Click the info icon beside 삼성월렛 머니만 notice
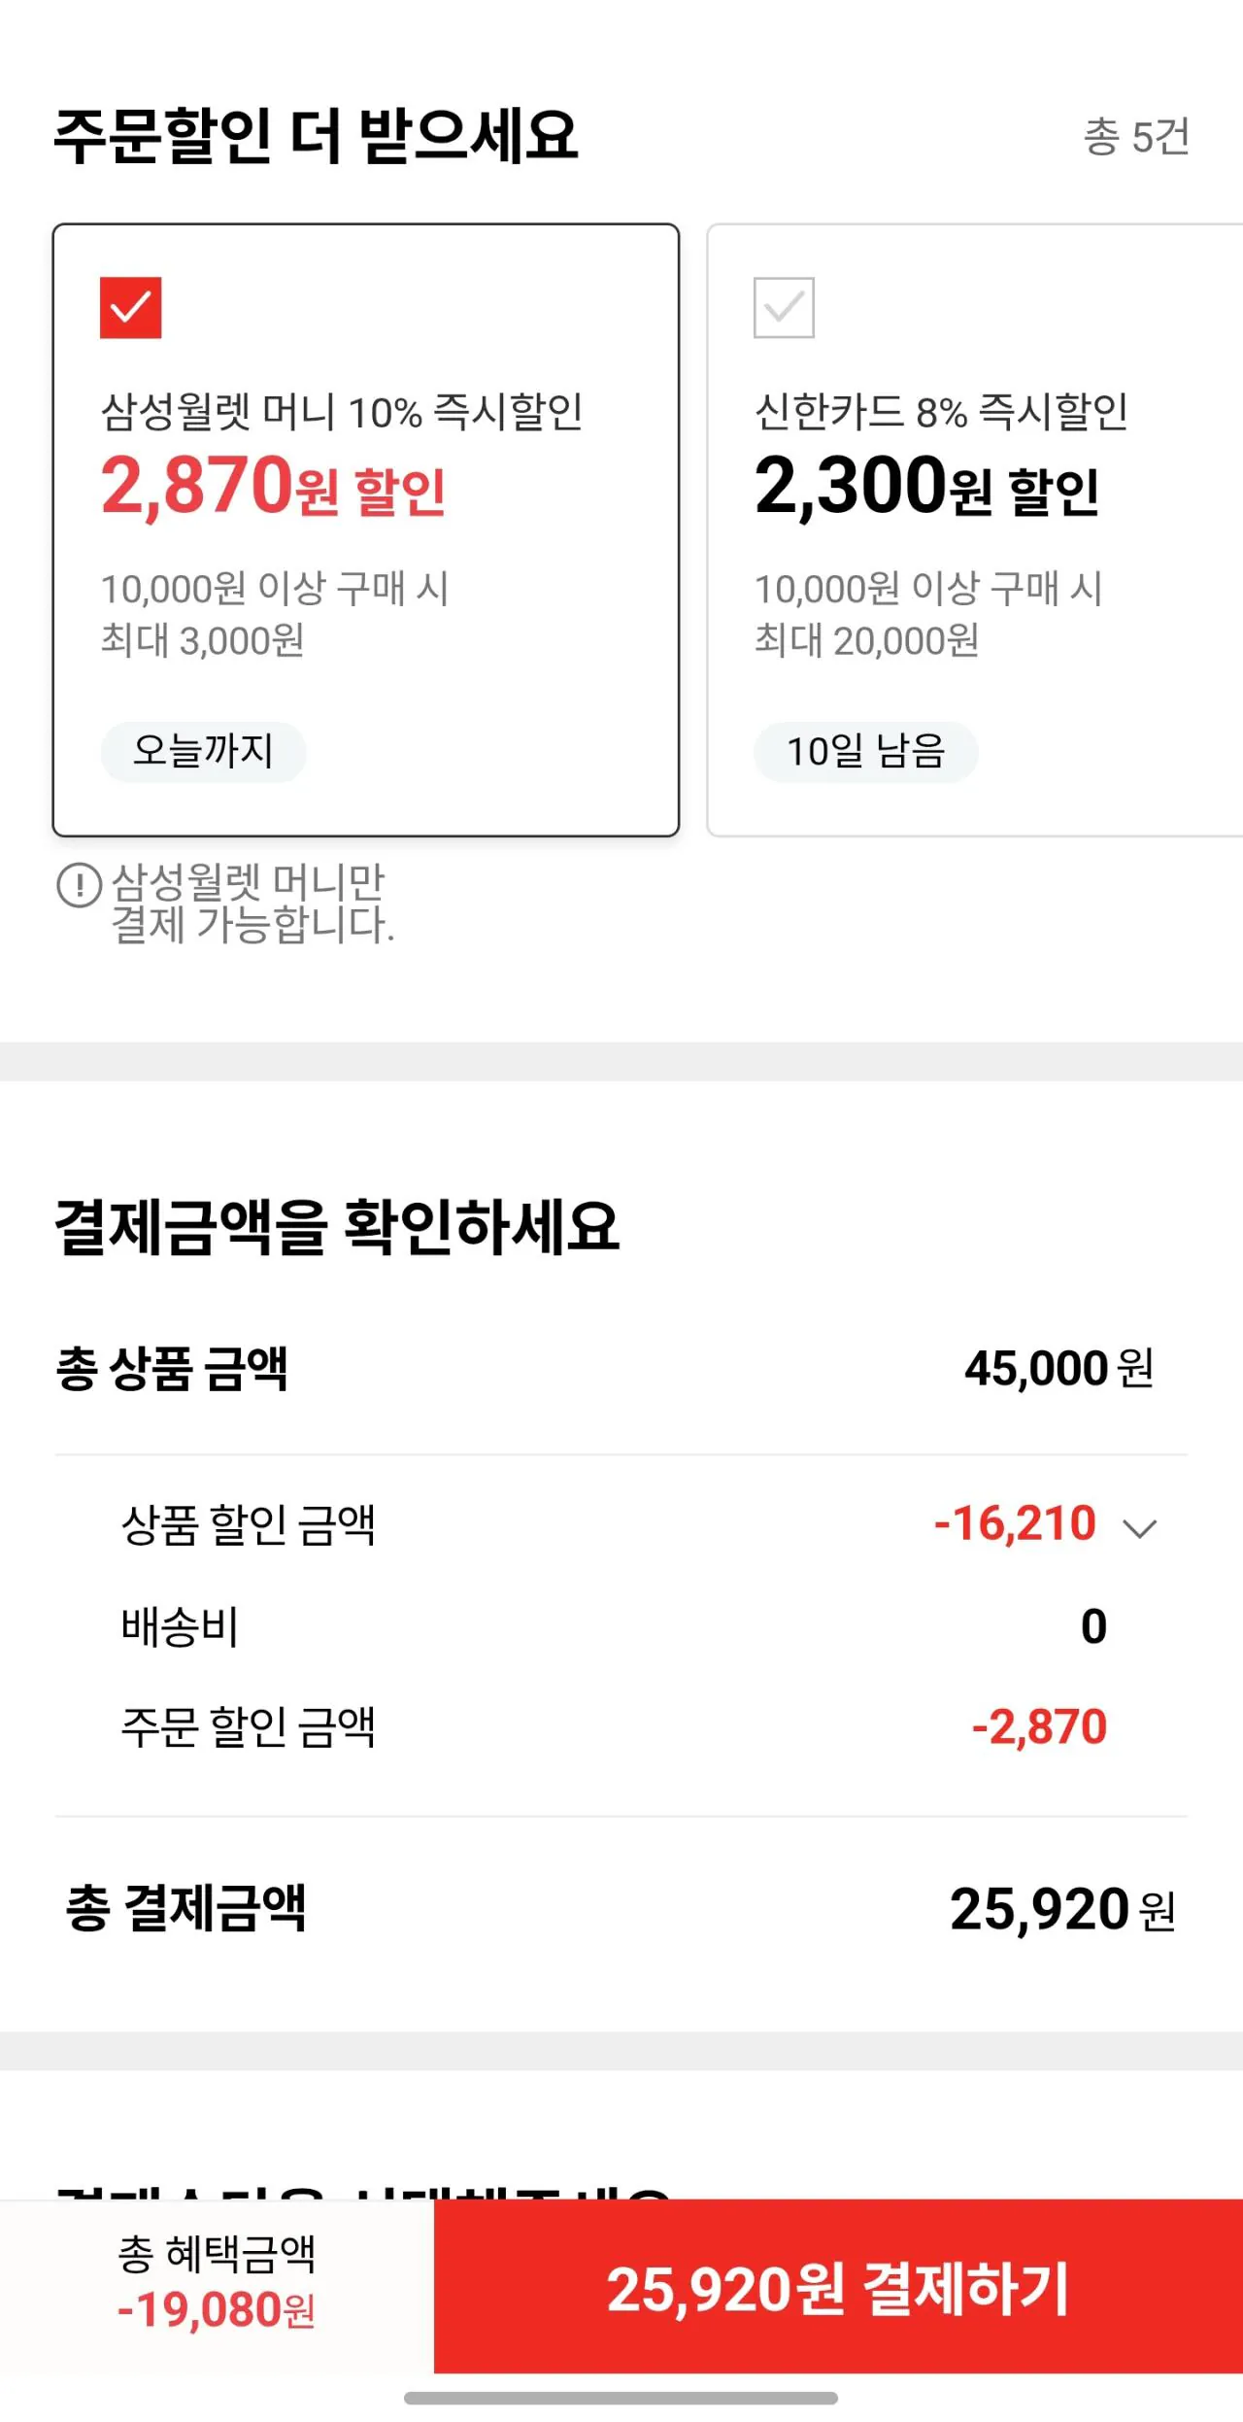Viewport: 1243px width, 2422px height. (79, 885)
